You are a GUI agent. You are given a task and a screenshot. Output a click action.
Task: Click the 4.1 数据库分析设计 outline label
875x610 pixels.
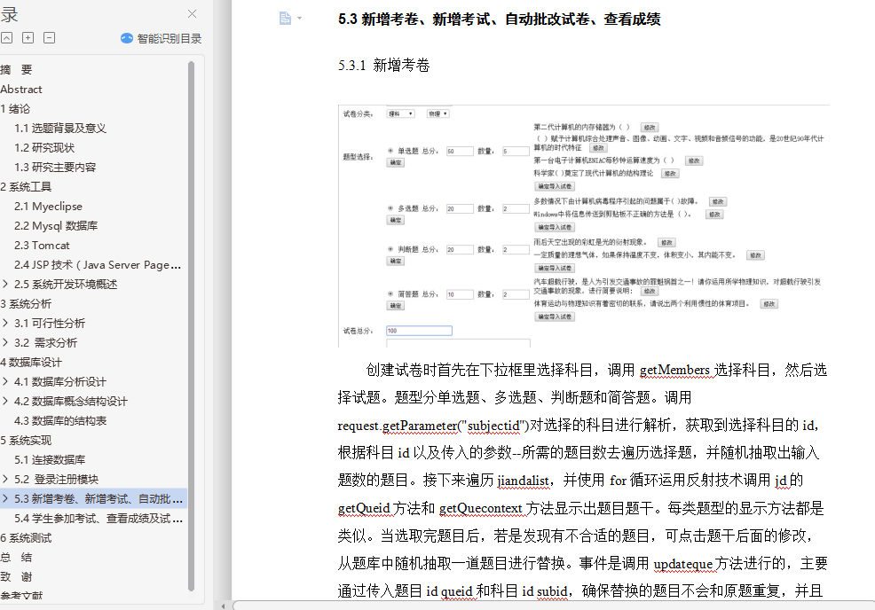coord(60,382)
